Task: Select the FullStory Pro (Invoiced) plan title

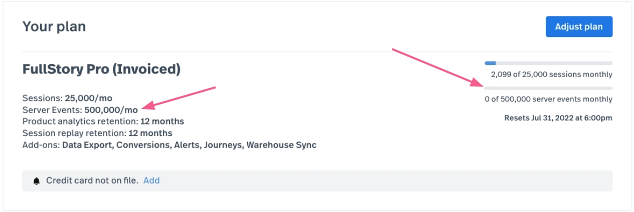Action: pos(101,69)
